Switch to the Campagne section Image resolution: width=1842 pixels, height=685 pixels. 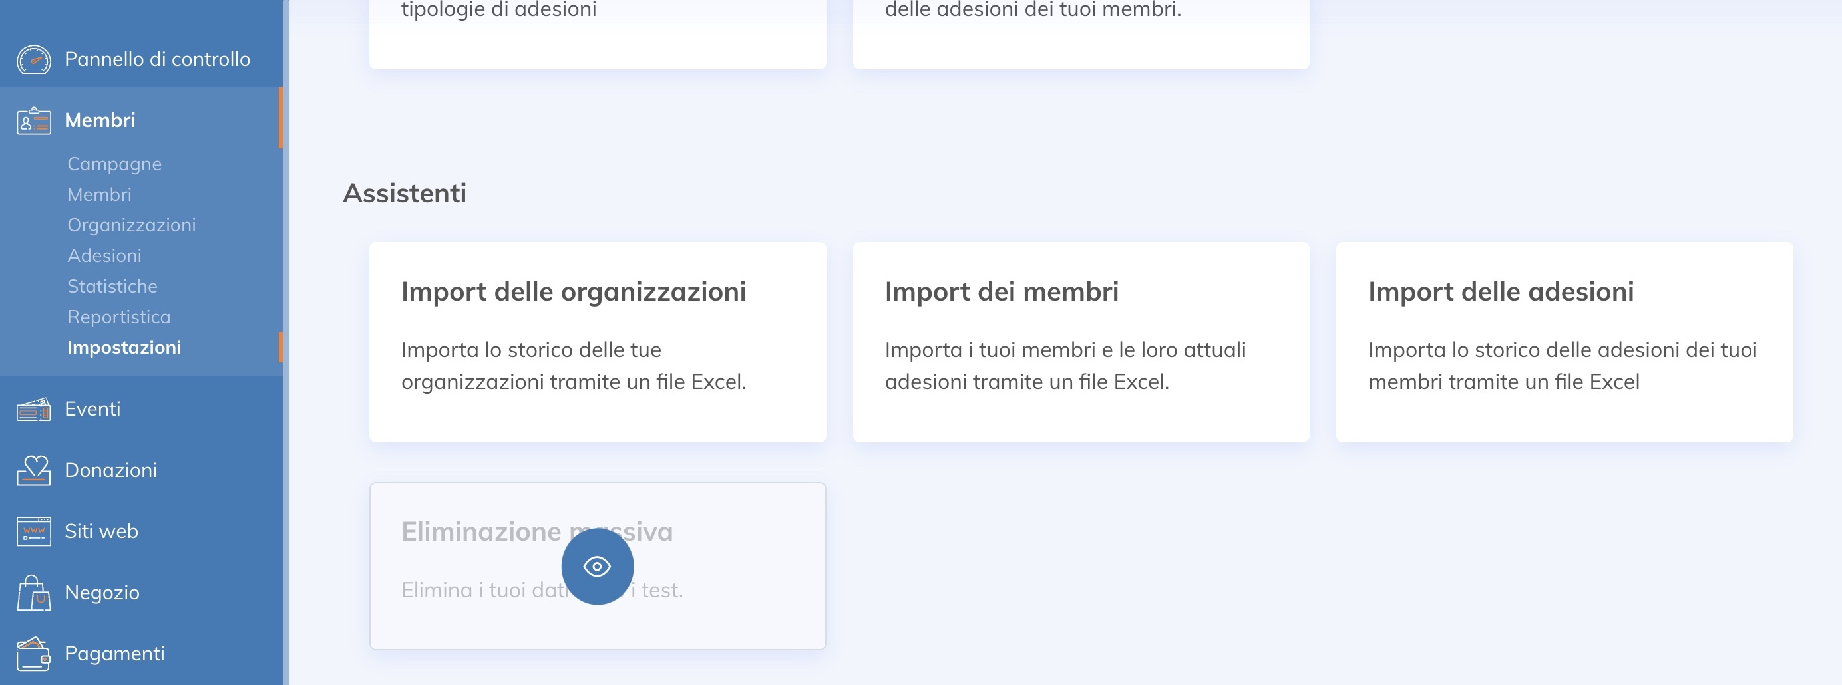114,164
